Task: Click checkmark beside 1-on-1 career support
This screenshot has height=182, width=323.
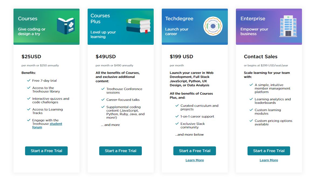Action: (x=177, y=116)
